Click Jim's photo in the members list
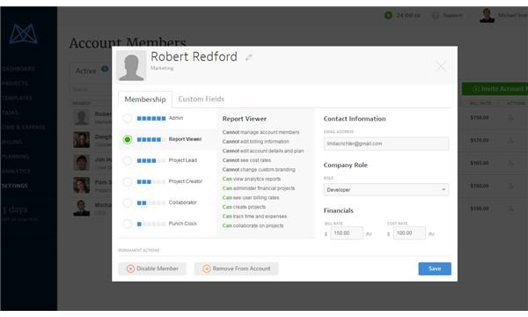This screenshot has width=528, height=317. tap(82, 163)
